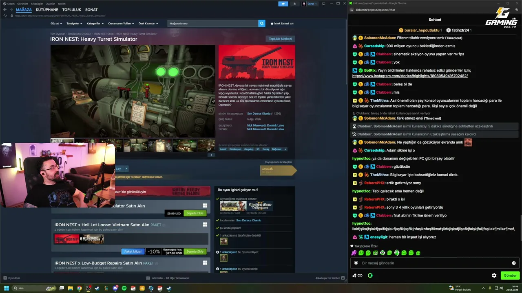Expand the Kategoriler dropdown
This screenshot has height=293, width=522.
[95, 24]
